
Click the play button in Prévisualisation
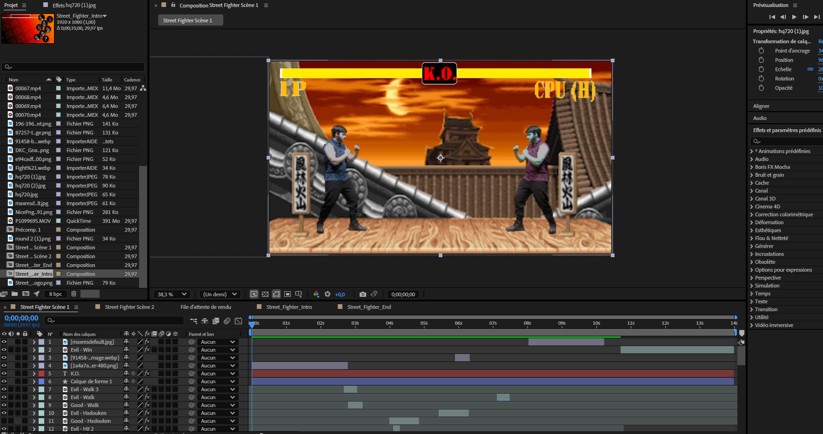[794, 17]
